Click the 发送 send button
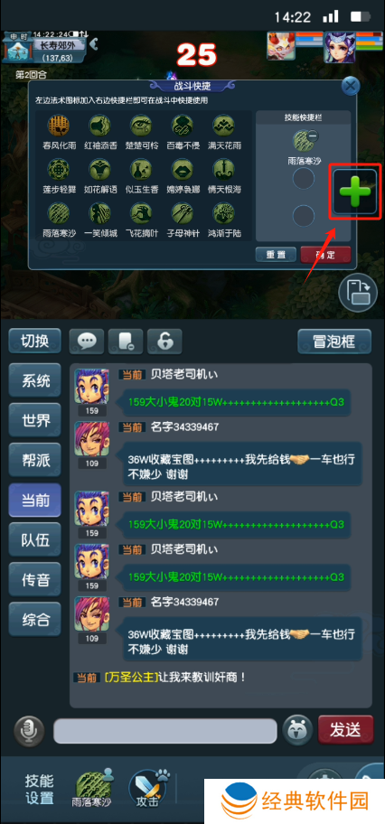385x824 pixels. (345, 729)
